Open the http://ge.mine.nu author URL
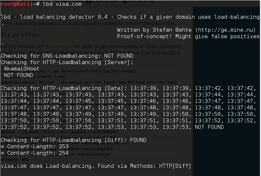The height and width of the screenshot is (176, 261). click(x=225, y=30)
